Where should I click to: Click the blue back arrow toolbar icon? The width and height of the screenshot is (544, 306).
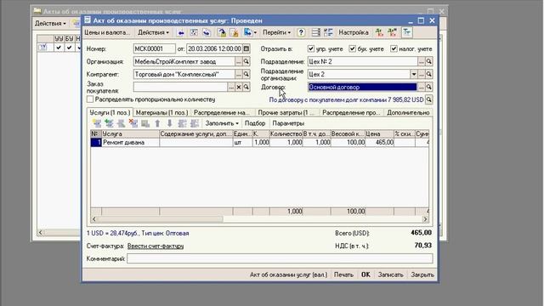181,32
